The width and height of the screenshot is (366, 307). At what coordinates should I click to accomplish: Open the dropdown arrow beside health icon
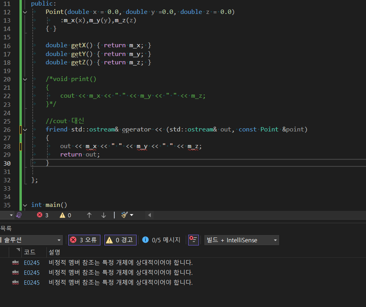11,215
